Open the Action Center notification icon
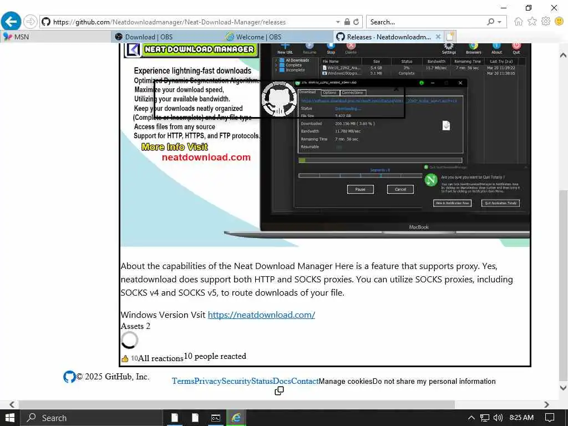 pyautogui.click(x=550, y=418)
